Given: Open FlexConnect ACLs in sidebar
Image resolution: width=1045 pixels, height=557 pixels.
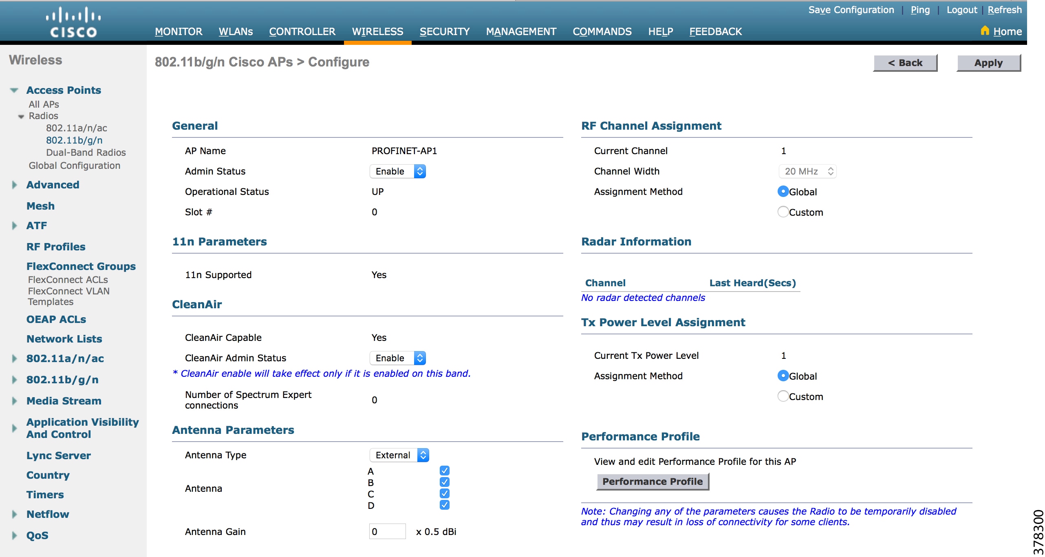Looking at the screenshot, I should 68,280.
